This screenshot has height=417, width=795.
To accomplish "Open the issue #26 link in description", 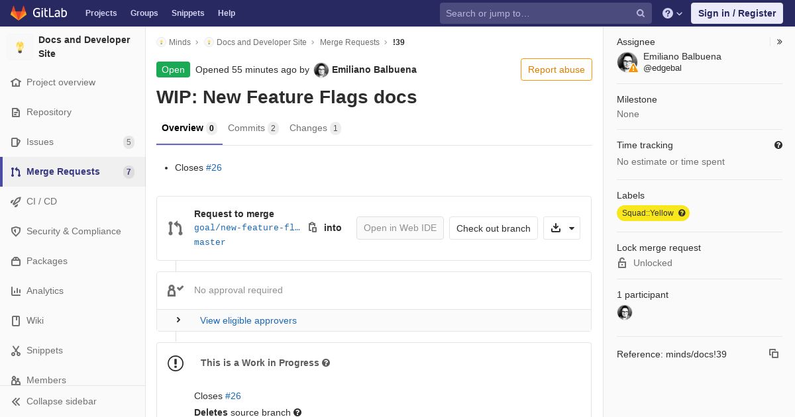I will point(214,167).
